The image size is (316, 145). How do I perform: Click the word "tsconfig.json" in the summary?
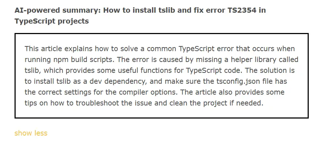(208, 81)
